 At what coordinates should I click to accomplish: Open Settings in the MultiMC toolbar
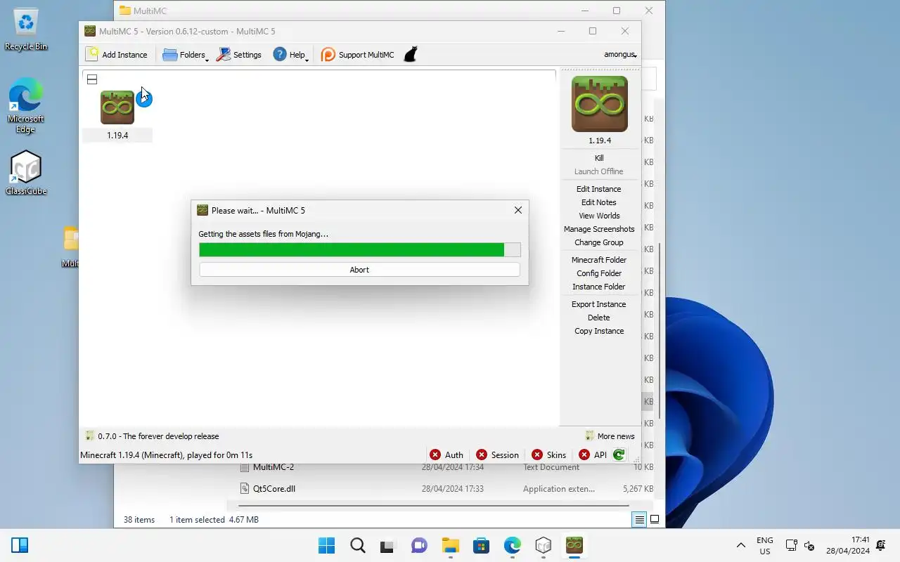click(x=239, y=55)
